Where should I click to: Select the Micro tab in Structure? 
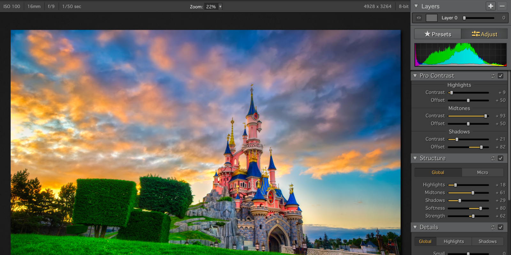point(482,172)
